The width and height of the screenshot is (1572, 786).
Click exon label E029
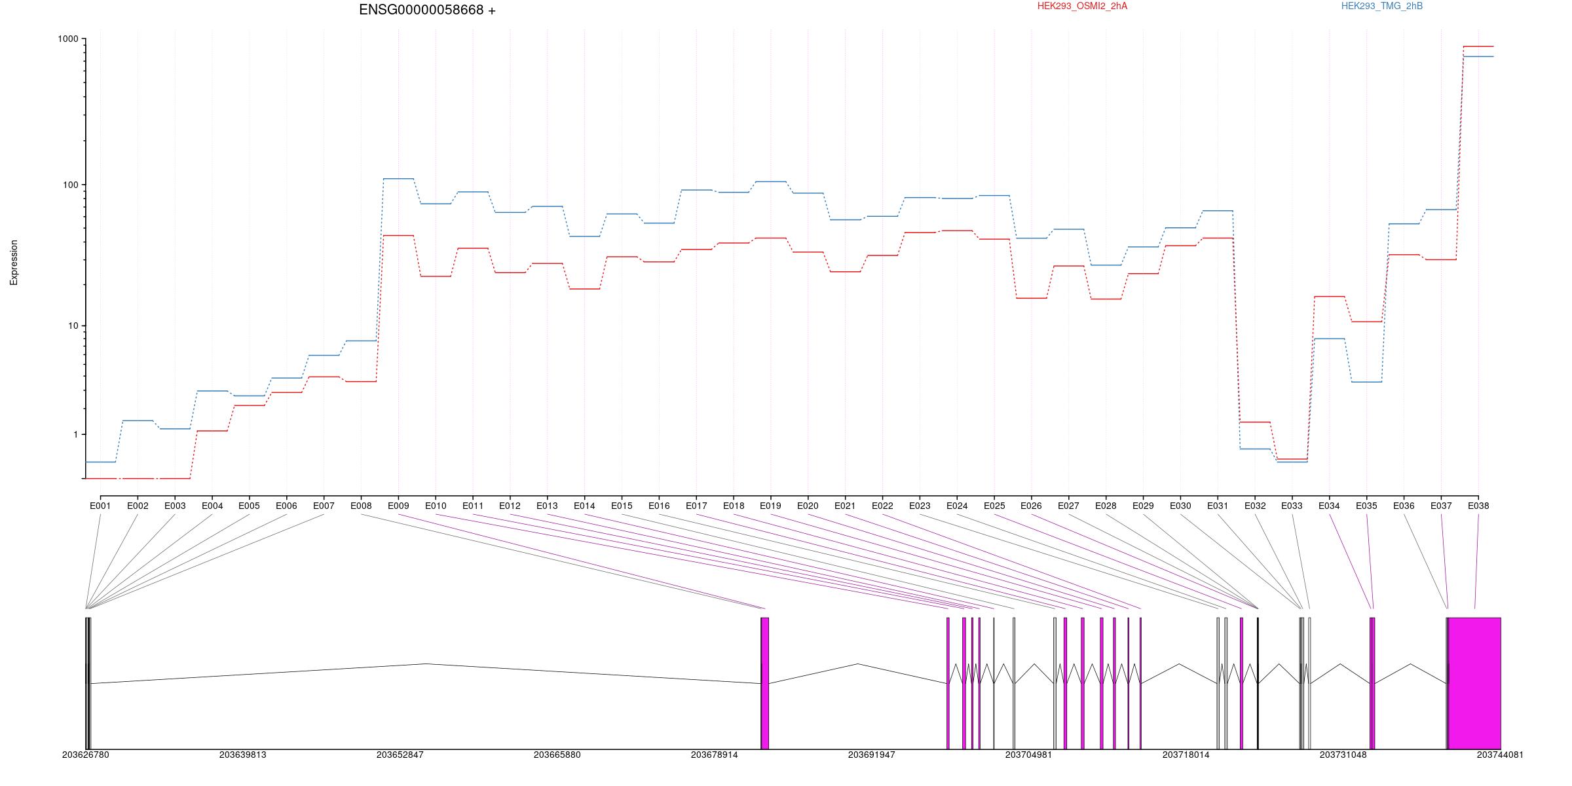[x=1143, y=506]
